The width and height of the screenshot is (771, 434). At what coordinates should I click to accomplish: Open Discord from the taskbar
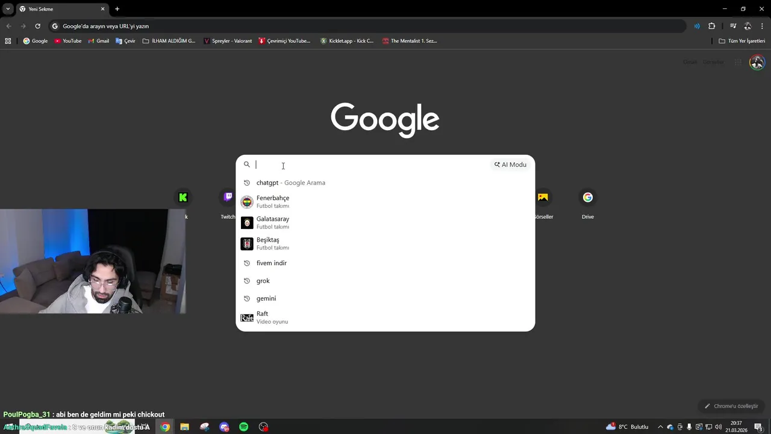point(224,427)
